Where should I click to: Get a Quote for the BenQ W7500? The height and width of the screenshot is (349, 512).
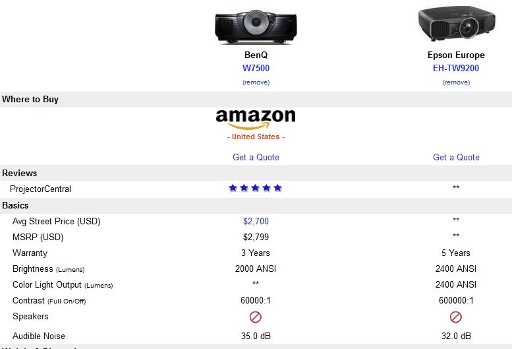tap(256, 157)
